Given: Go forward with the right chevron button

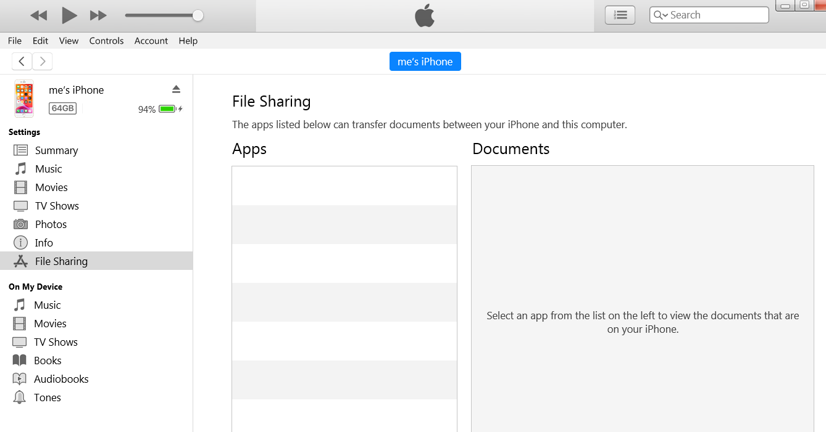Looking at the screenshot, I should 42,61.
